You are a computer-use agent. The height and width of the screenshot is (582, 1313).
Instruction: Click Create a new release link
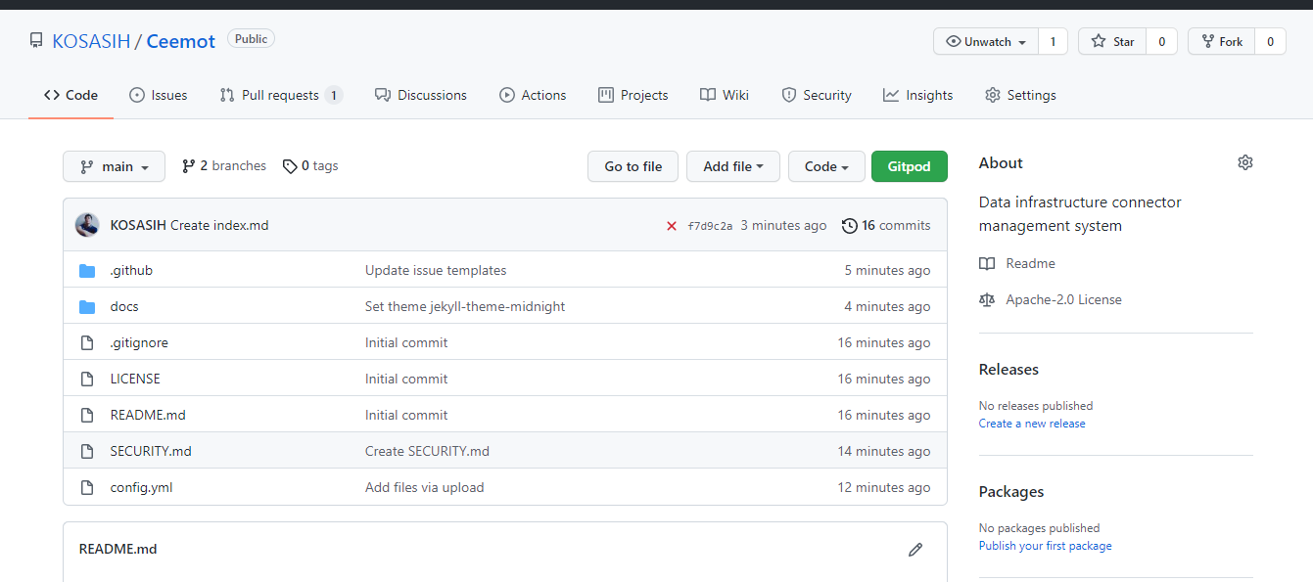1032,424
